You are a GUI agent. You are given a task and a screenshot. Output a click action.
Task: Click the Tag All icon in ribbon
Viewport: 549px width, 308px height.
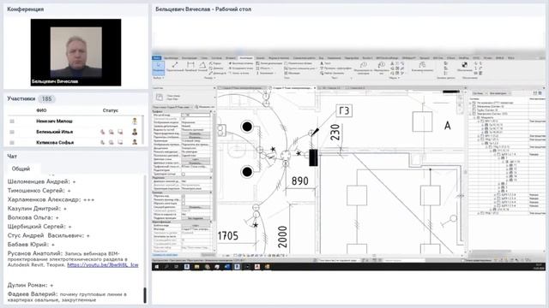(382, 68)
